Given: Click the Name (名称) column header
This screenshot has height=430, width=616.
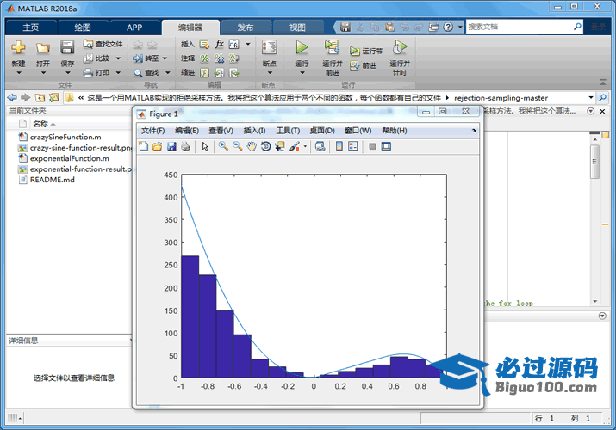Looking at the screenshot, I should (x=40, y=124).
